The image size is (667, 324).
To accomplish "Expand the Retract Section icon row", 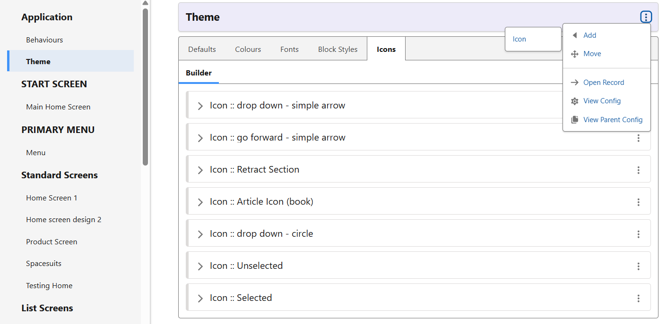I will coord(200,170).
